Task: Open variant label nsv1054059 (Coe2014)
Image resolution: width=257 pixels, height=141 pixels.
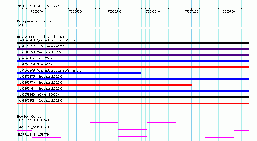Action: [35, 64]
